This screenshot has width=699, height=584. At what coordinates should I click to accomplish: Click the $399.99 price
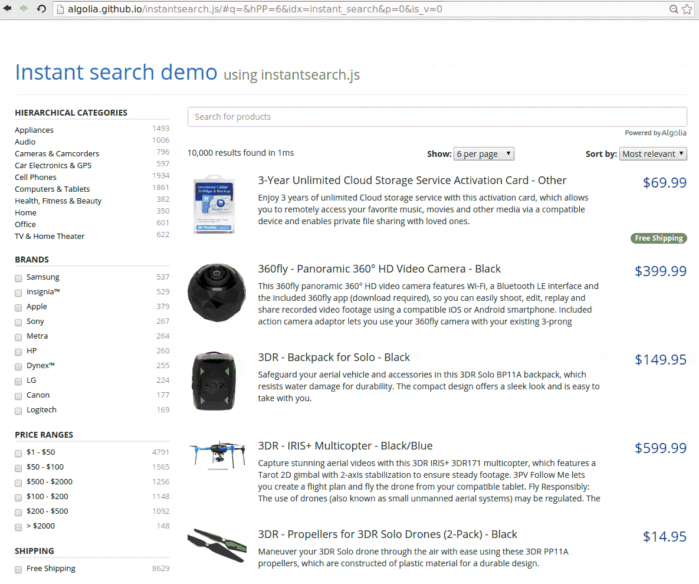(x=661, y=271)
